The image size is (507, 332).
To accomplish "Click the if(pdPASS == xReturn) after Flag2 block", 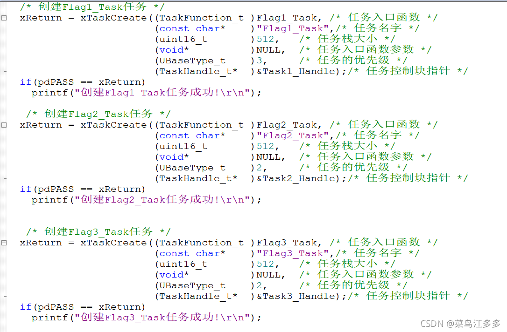I will (x=83, y=190).
